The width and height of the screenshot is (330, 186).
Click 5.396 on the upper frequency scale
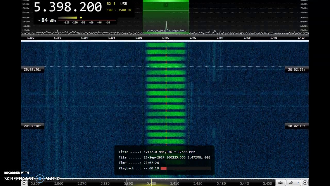[112, 38]
